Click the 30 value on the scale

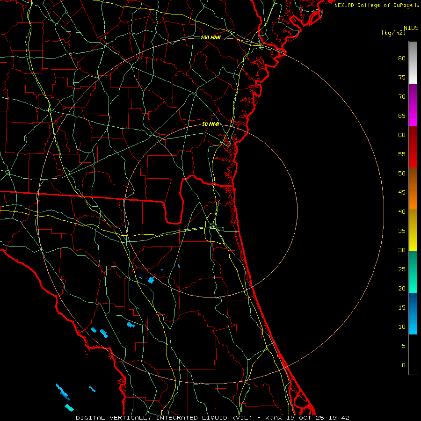point(402,250)
